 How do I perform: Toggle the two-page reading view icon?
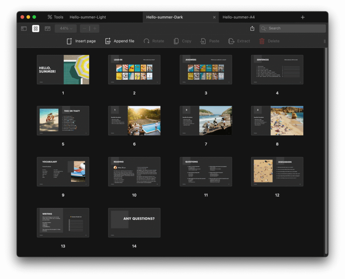48,29
